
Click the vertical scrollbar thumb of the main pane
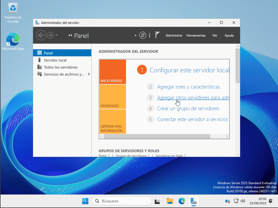coord(238,66)
